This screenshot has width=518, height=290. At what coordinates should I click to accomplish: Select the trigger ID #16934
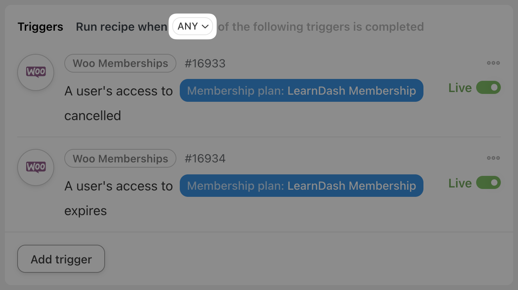[205, 159]
